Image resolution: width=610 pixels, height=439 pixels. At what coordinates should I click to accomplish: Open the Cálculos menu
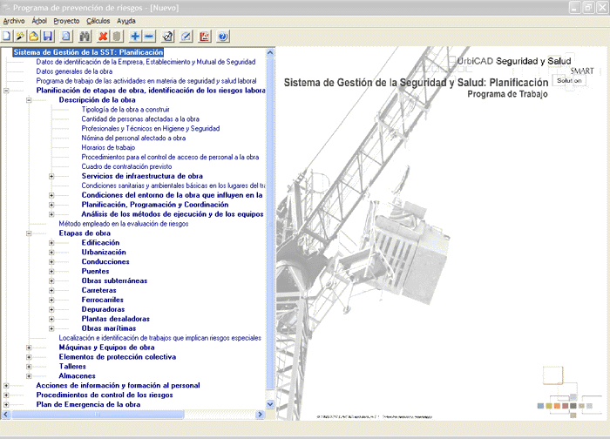click(98, 21)
